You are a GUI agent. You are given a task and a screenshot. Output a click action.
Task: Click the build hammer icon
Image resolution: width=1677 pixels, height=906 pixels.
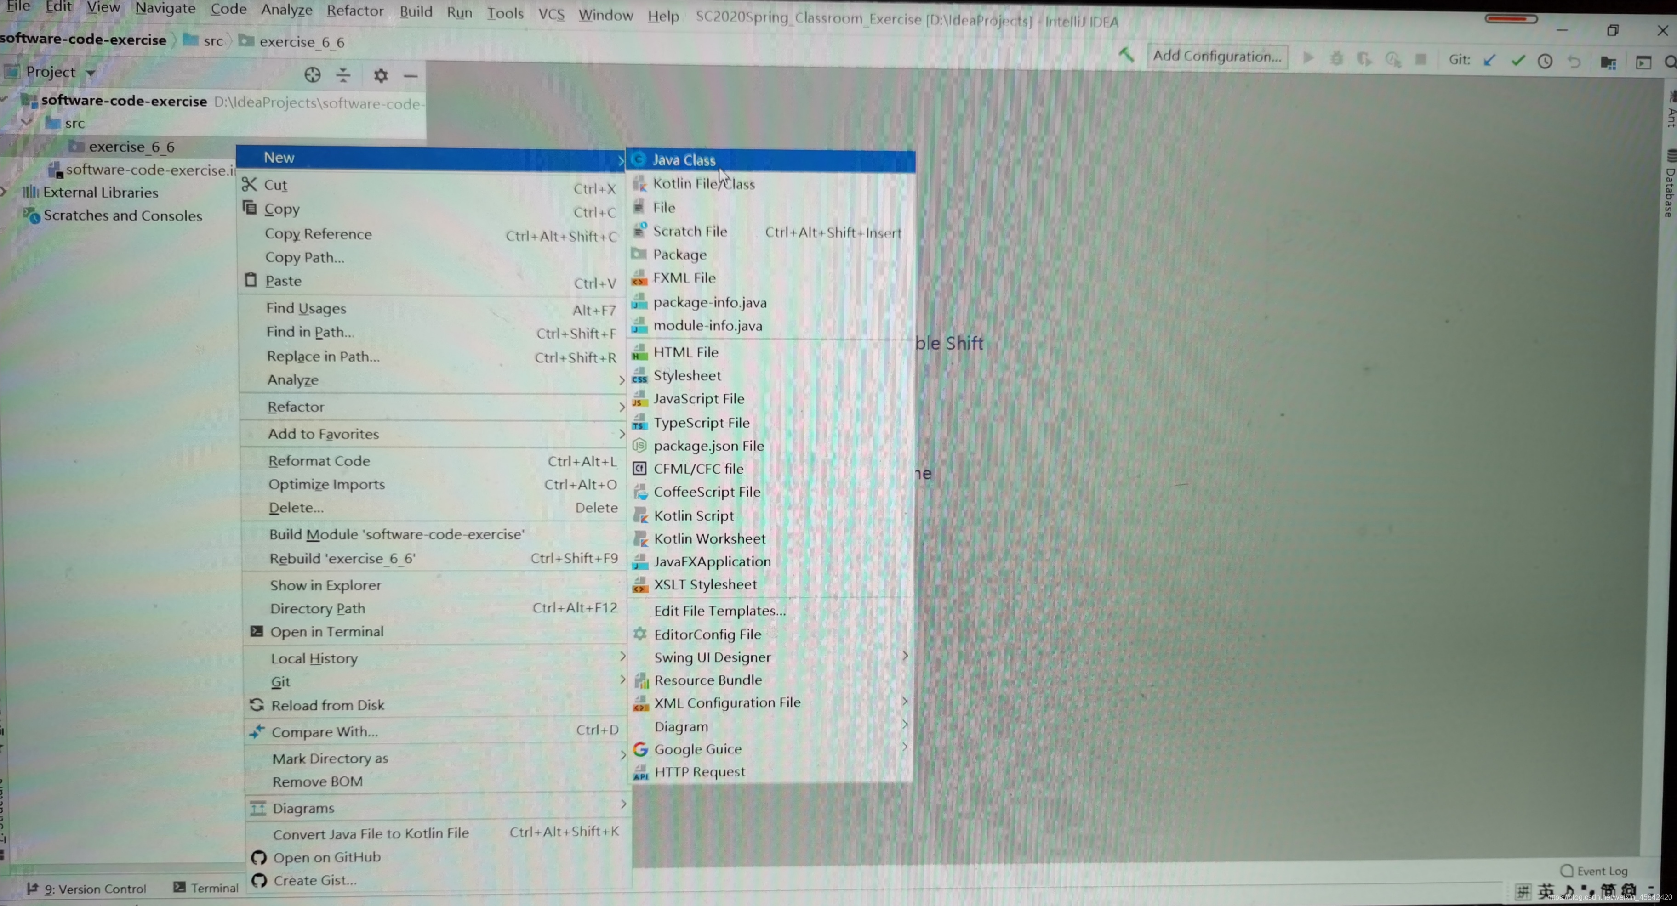tap(1126, 56)
